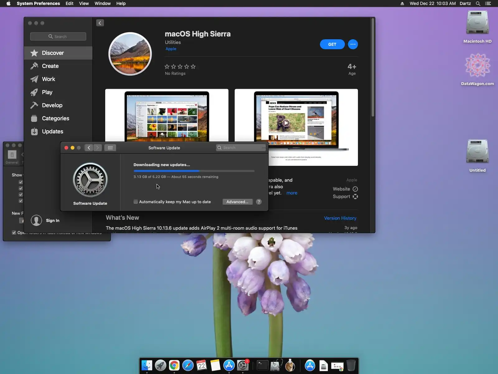
Task: Open the Trash in the Dock
Action: [x=351, y=365]
